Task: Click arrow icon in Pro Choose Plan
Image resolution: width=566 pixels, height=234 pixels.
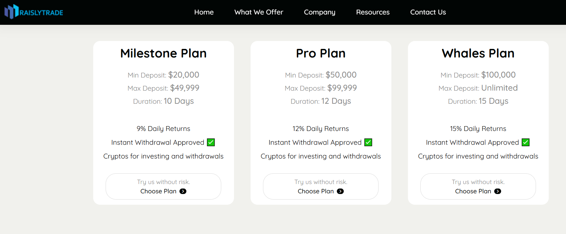Action: (340, 191)
